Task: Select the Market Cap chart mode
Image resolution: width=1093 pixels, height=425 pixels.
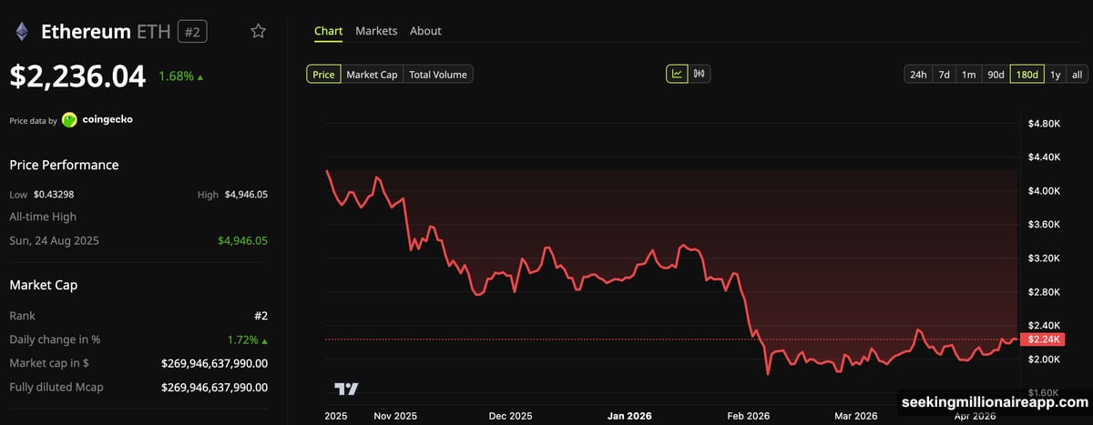Action: coord(372,75)
